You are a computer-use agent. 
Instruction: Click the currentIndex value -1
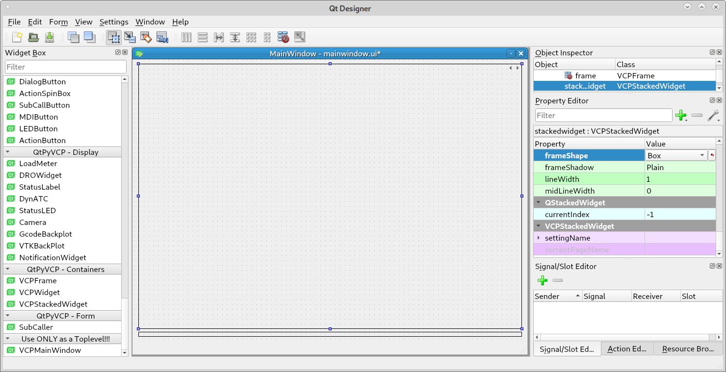click(680, 214)
